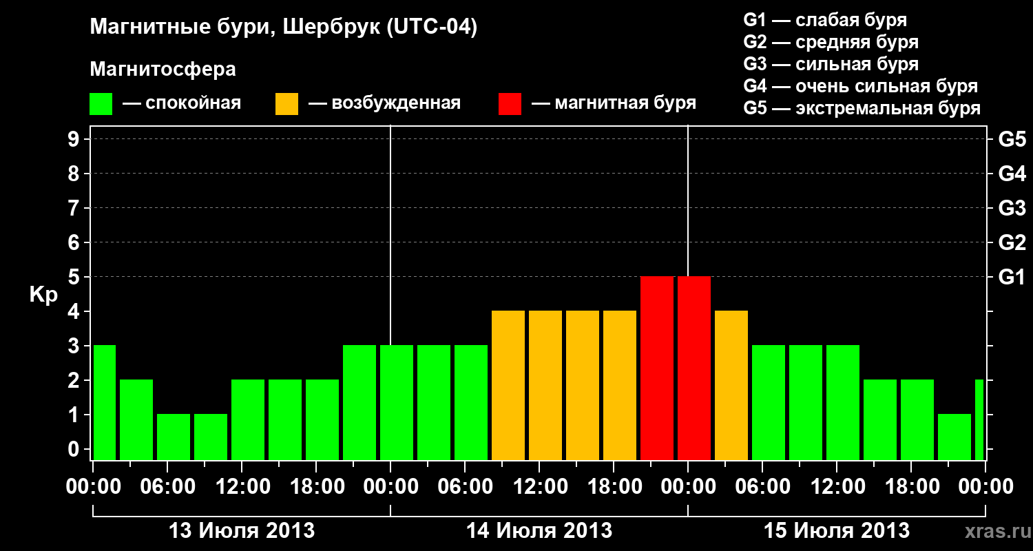
Task: Click the '— спокойная' legend label
Action: coord(182,103)
